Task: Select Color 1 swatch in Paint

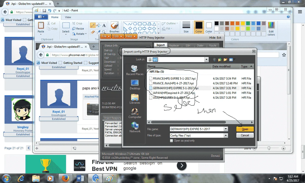Action: [199, 27]
